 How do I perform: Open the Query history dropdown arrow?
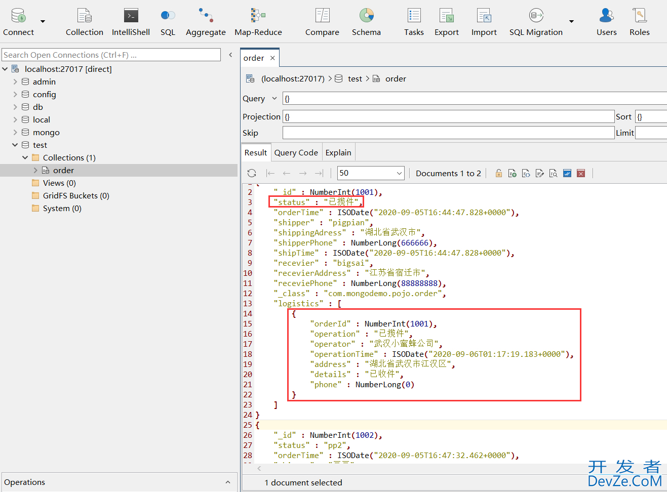click(274, 98)
